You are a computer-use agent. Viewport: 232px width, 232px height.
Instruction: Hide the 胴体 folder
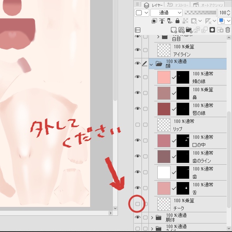pos(138,217)
